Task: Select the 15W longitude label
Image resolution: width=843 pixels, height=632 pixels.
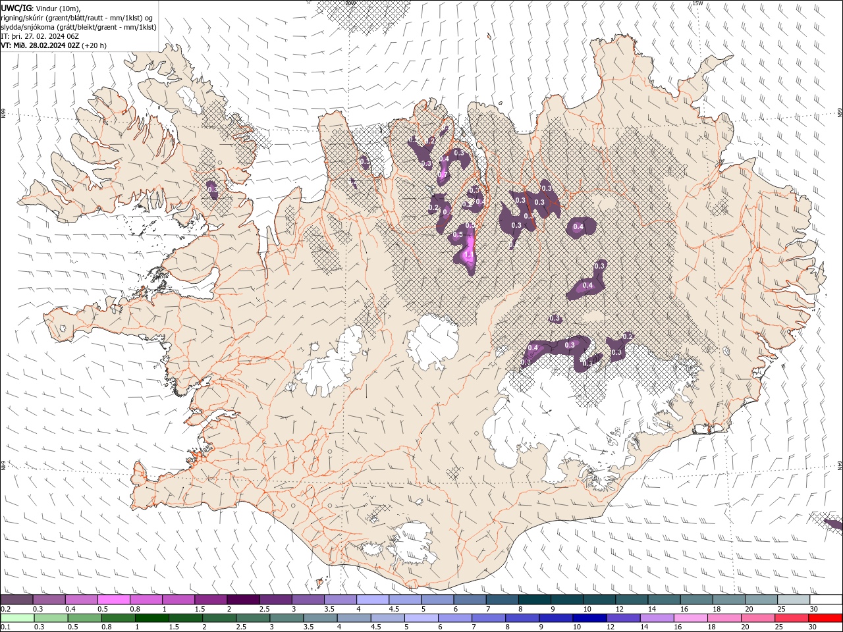Action: tap(698, 3)
